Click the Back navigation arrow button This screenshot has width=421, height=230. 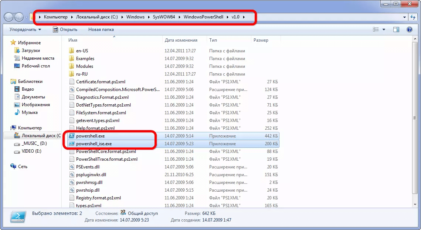(x=9, y=17)
